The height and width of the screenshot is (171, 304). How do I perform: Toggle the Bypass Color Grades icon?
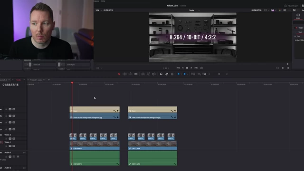click(280, 10)
